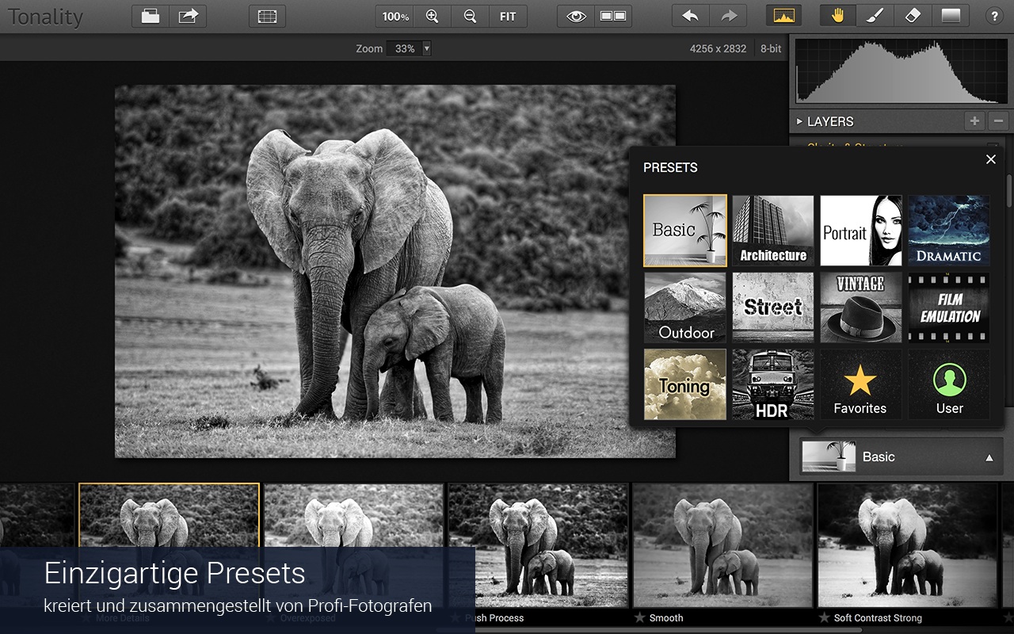Select the brush masking tool
The image size is (1014, 634).
tap(875, 16)
